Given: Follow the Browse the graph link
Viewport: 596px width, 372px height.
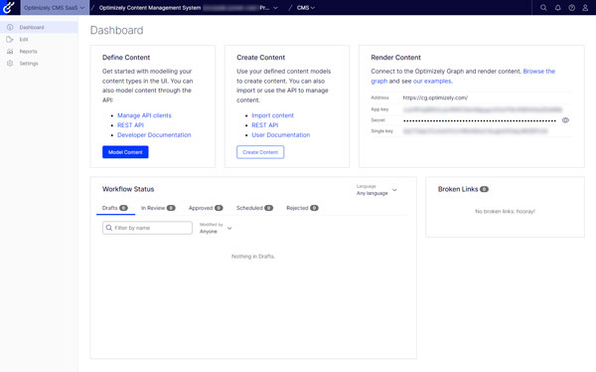Looking at the screenshot, I should pos(539,72).
